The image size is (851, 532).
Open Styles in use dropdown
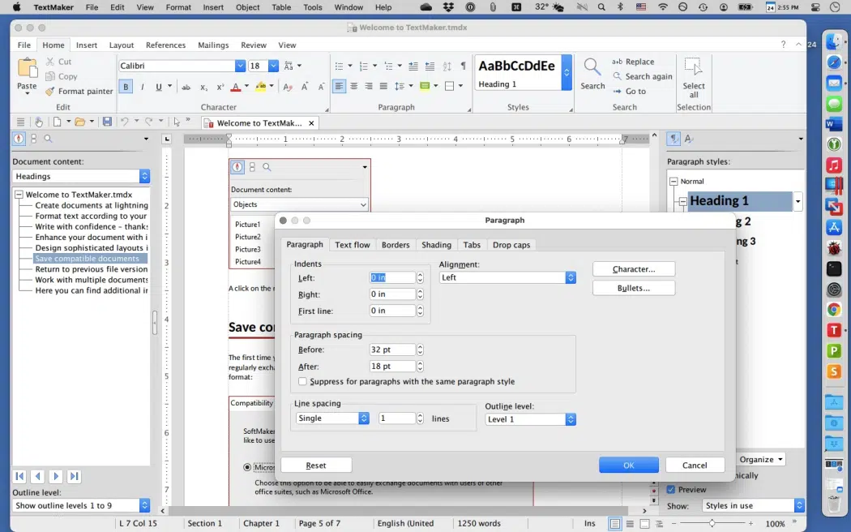pyautogui.click(x=799, y=505)
